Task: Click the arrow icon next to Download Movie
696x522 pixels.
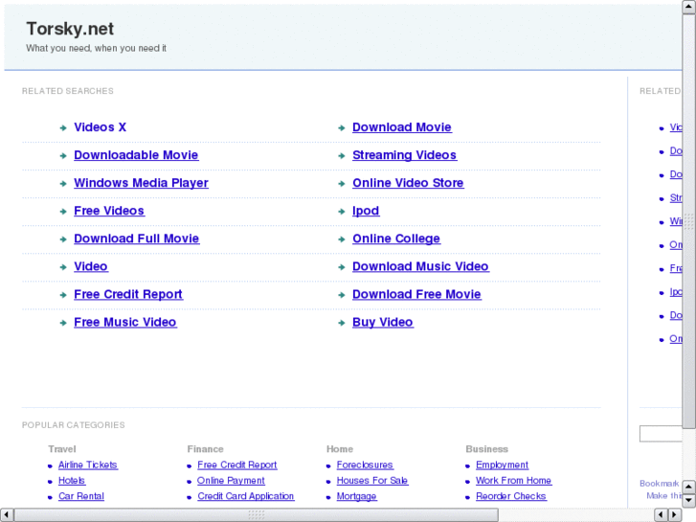Action: point(342,127)
